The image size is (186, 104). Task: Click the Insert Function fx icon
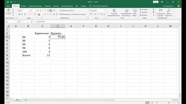click(32, 22)
